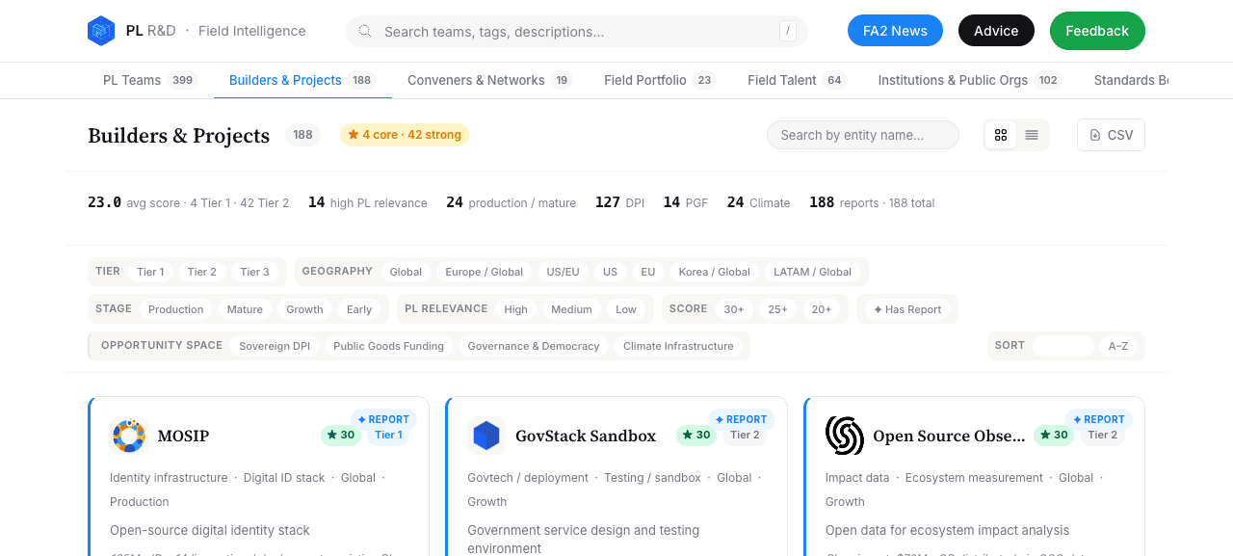The width and height of the screenshot is (1233, 556).
Task: Open the GovStack Sandbox REPORT badge
Action: click(741, 419)
